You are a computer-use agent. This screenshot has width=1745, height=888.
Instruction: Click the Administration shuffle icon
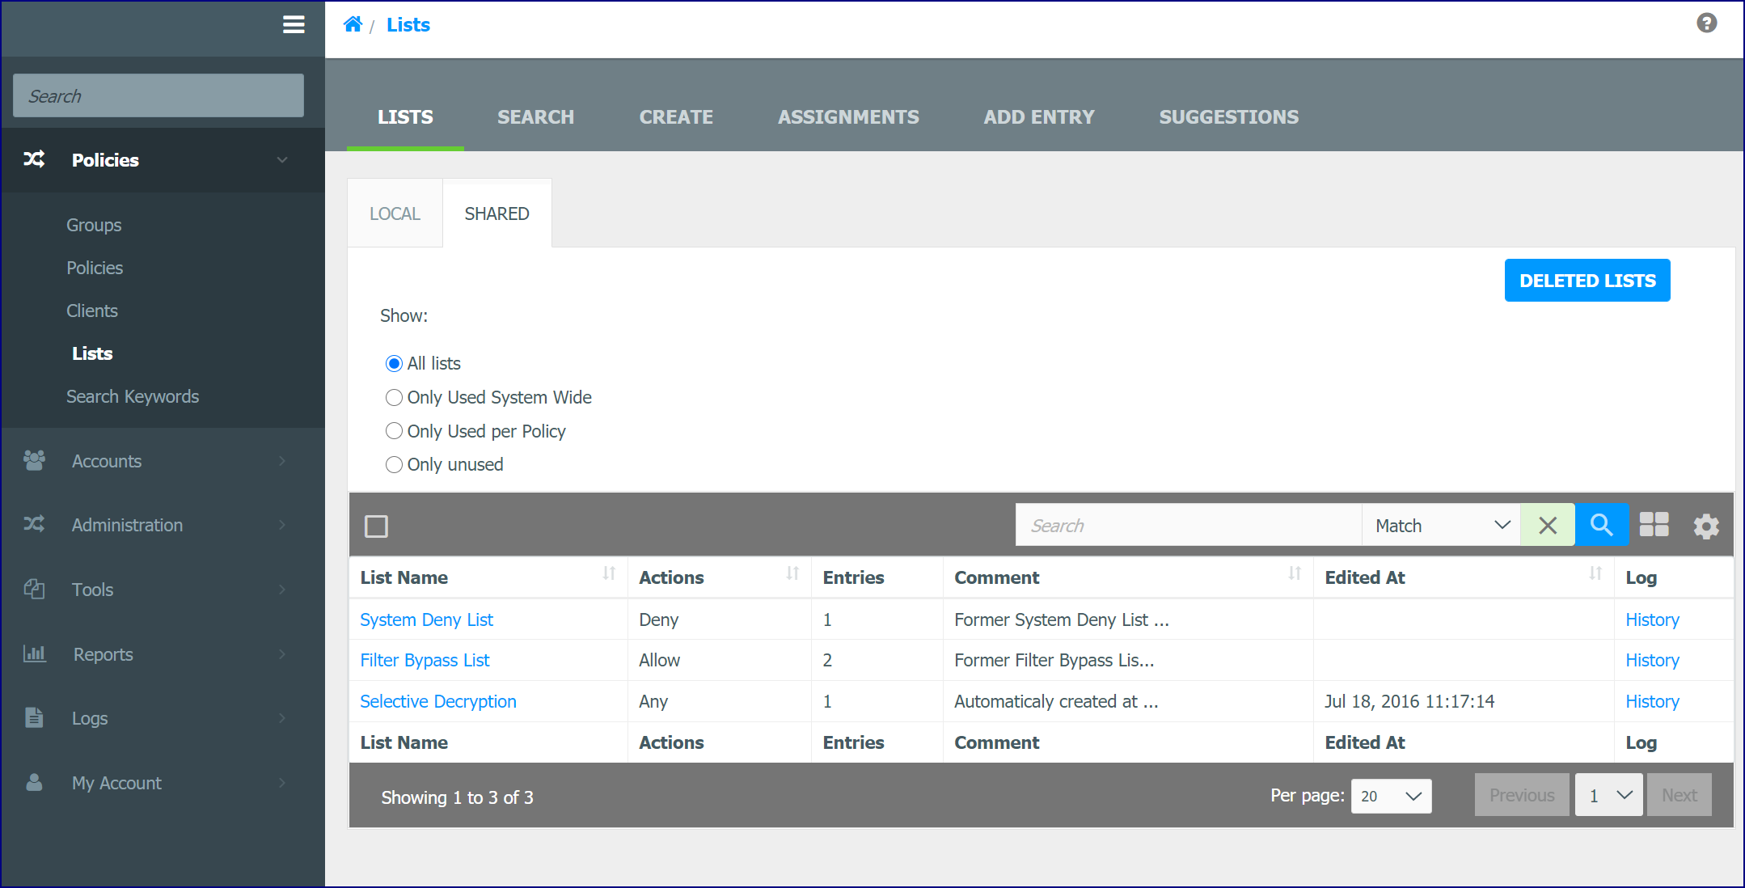(34, 524)
